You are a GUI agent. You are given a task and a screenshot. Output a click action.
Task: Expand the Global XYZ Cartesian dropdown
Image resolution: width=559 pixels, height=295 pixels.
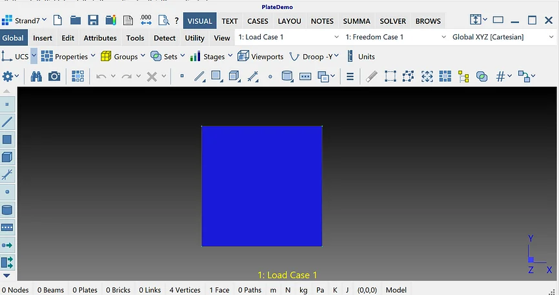click(503, 37)
